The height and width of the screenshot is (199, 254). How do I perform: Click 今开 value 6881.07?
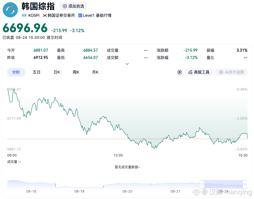41,50
